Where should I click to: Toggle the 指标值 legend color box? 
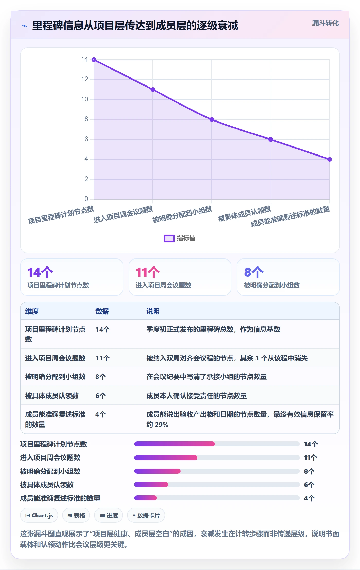pyautogui.click(x=169, y=238)
